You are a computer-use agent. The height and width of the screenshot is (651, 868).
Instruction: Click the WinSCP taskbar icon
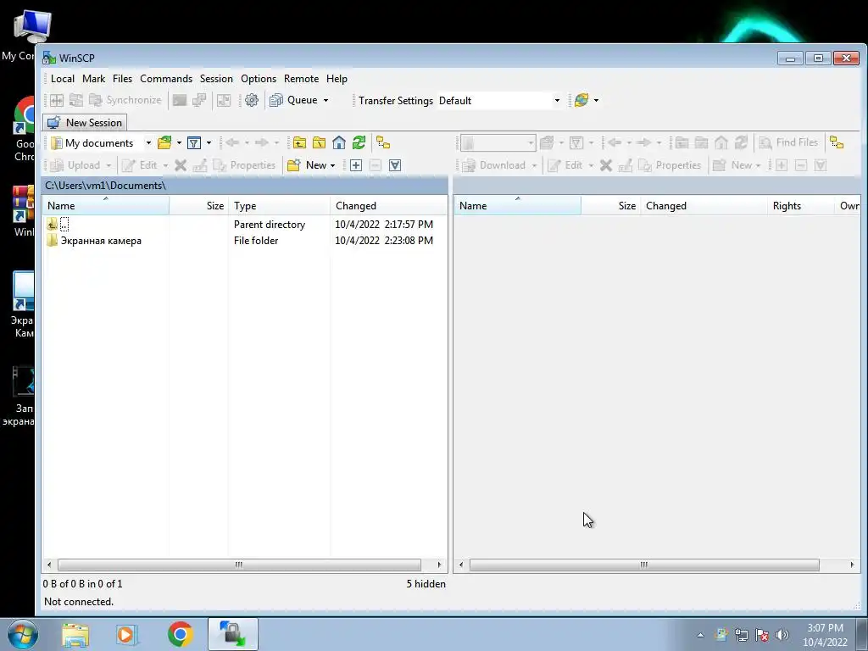tap(232, 634)
